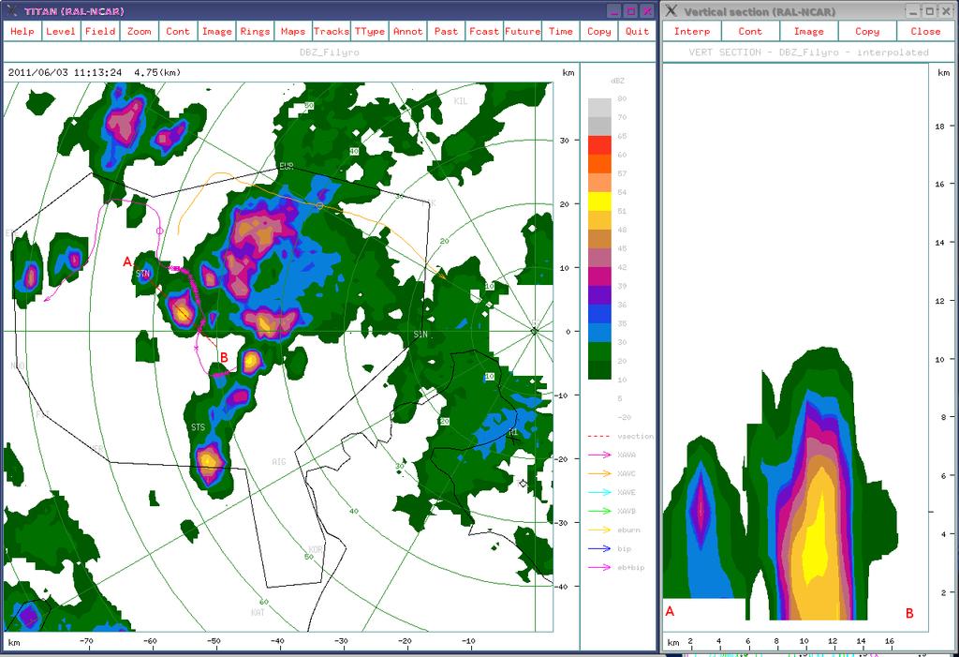
Task: Click the A label in the Vertical section plot
Action: [x=670, y=611]
